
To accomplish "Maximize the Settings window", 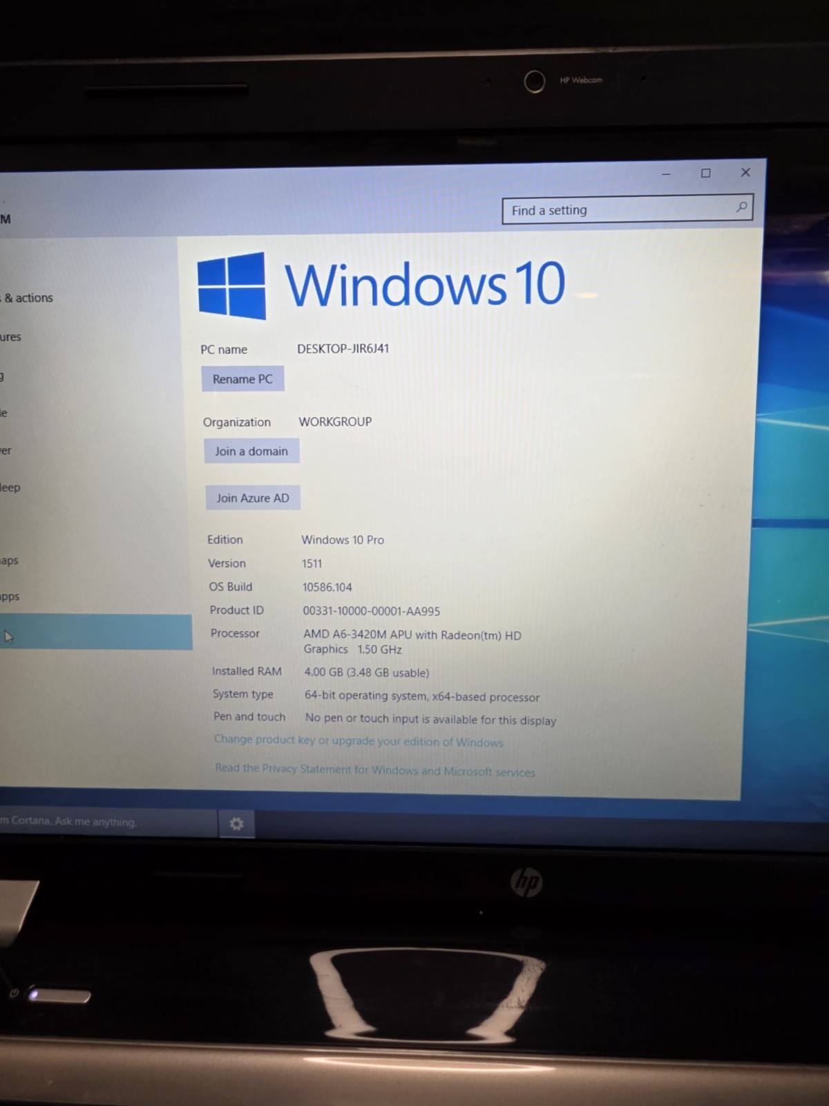I will [706, 173].
